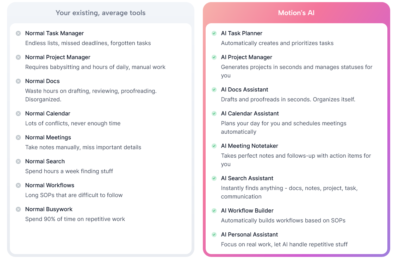The width and height of the screenshot is (393, 259).
Task: Click green checkmark next to AI Workflow Builder
Action: point(214,211)
